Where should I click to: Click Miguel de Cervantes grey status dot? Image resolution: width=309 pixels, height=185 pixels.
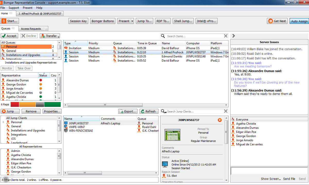coord(41,93)
